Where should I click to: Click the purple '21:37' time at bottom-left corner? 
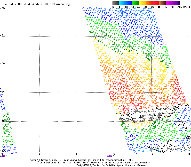click(x=3, y=156)
